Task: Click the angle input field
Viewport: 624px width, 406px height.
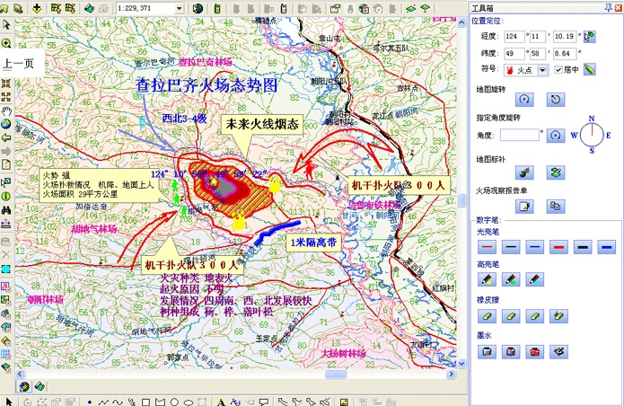Action: coord(519,135)
